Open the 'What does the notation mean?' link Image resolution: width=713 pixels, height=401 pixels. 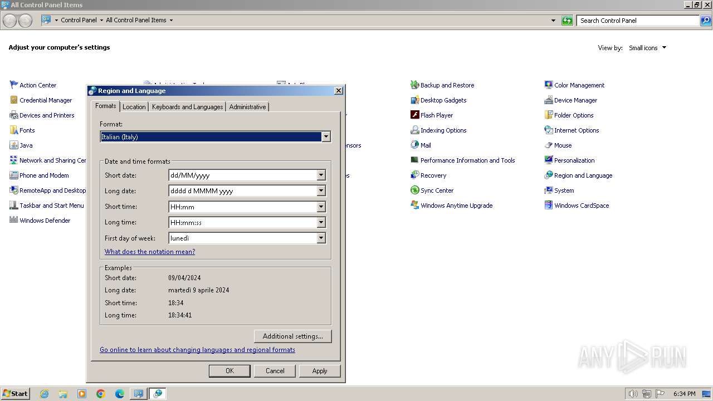150,252
